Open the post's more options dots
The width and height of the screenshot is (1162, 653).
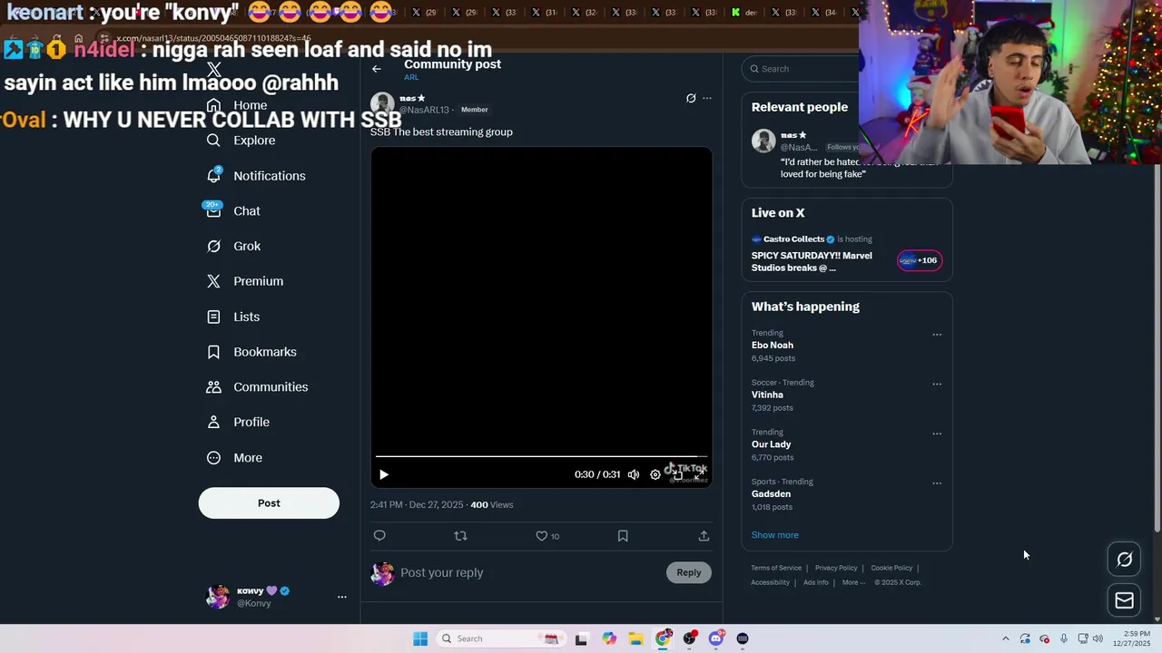tap(707, 98)
